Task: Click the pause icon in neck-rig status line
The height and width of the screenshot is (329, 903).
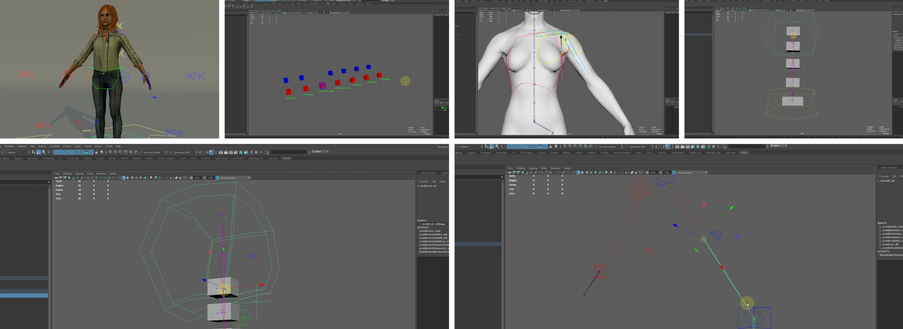Action: (x=256, y=152)
